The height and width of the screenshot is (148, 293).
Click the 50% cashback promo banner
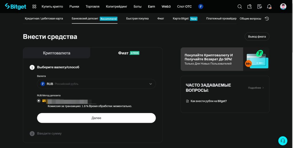[x=225, y=59]
